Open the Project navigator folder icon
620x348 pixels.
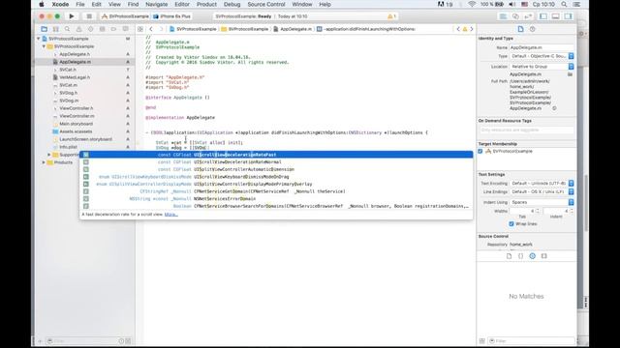44,29
